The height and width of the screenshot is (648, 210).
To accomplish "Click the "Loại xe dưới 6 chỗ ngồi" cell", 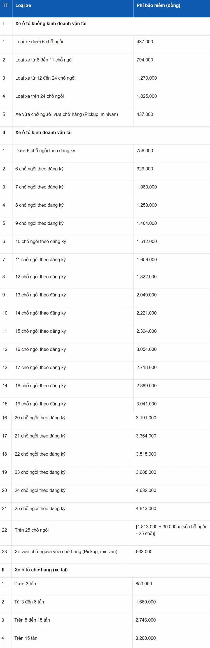I will tap(39, 42).
